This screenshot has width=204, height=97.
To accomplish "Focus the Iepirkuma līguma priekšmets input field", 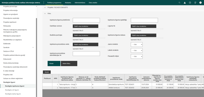I will pos(86,20).
